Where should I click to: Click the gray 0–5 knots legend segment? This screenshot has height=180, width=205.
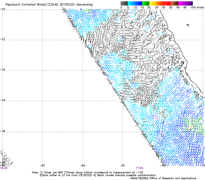[124, 3]
